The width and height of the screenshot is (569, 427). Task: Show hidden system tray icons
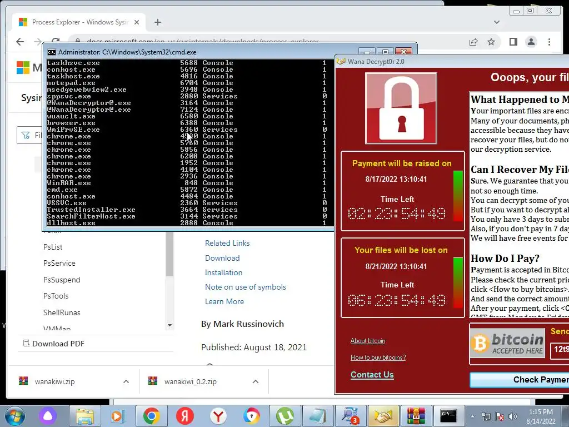point(472,416)
